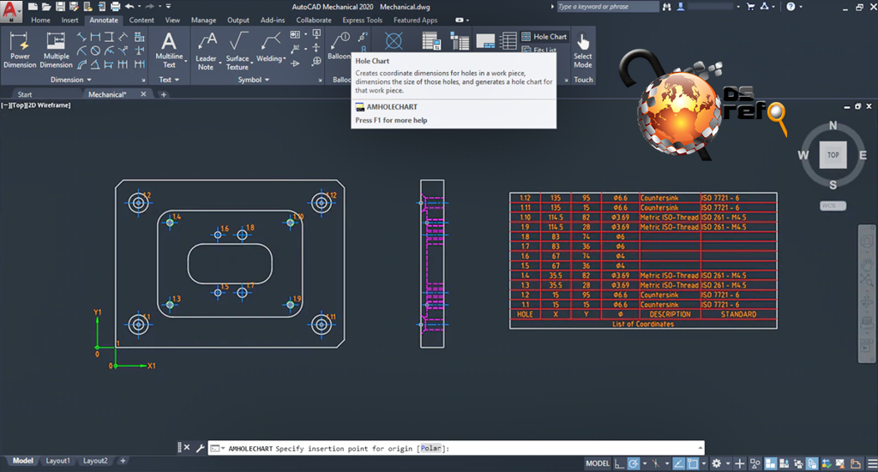Open the Welding tool dropdown arrow
The width and height of the screenshot is (878, 472).
(285, 59)
